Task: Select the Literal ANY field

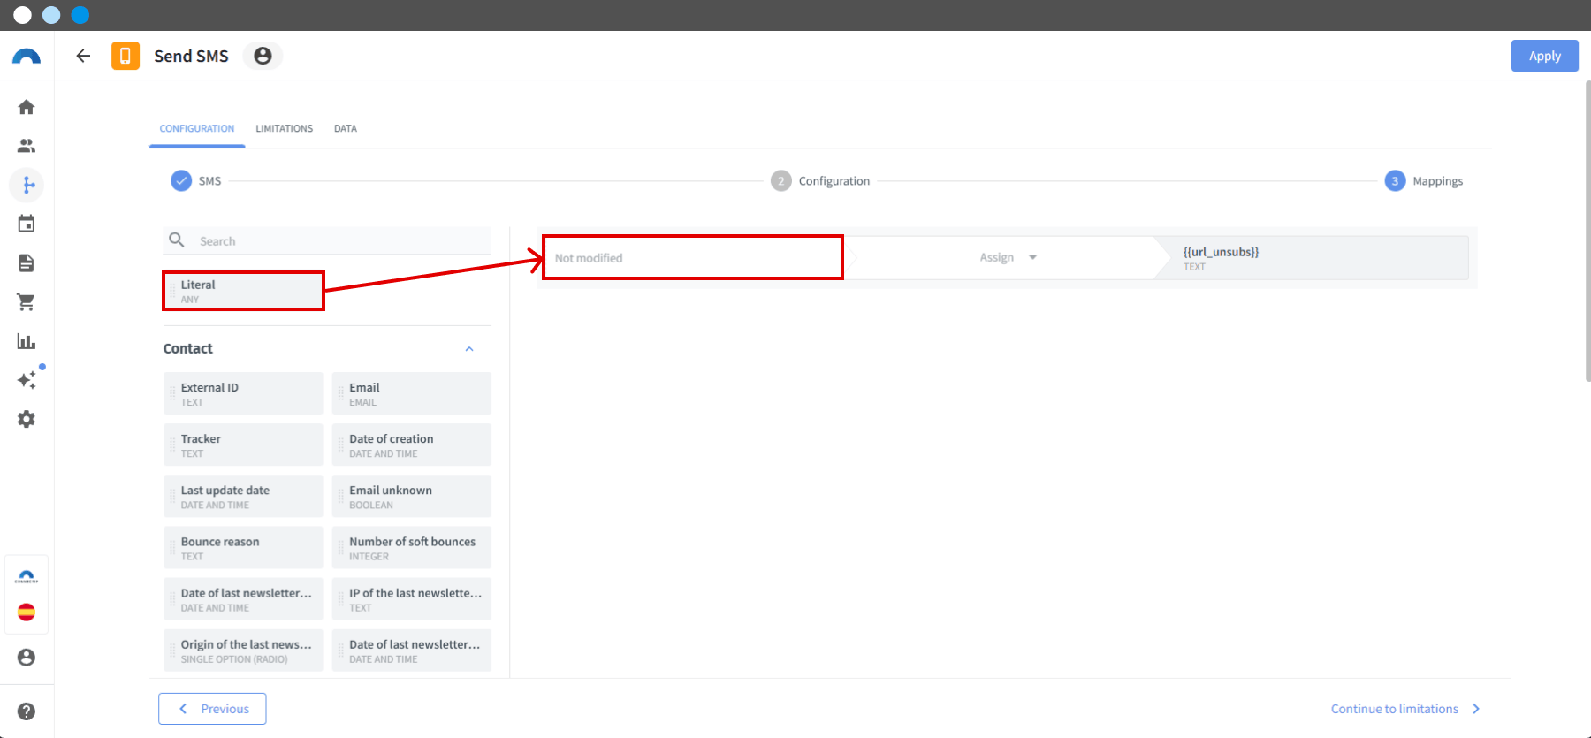Action: click(x=243, y=291)
